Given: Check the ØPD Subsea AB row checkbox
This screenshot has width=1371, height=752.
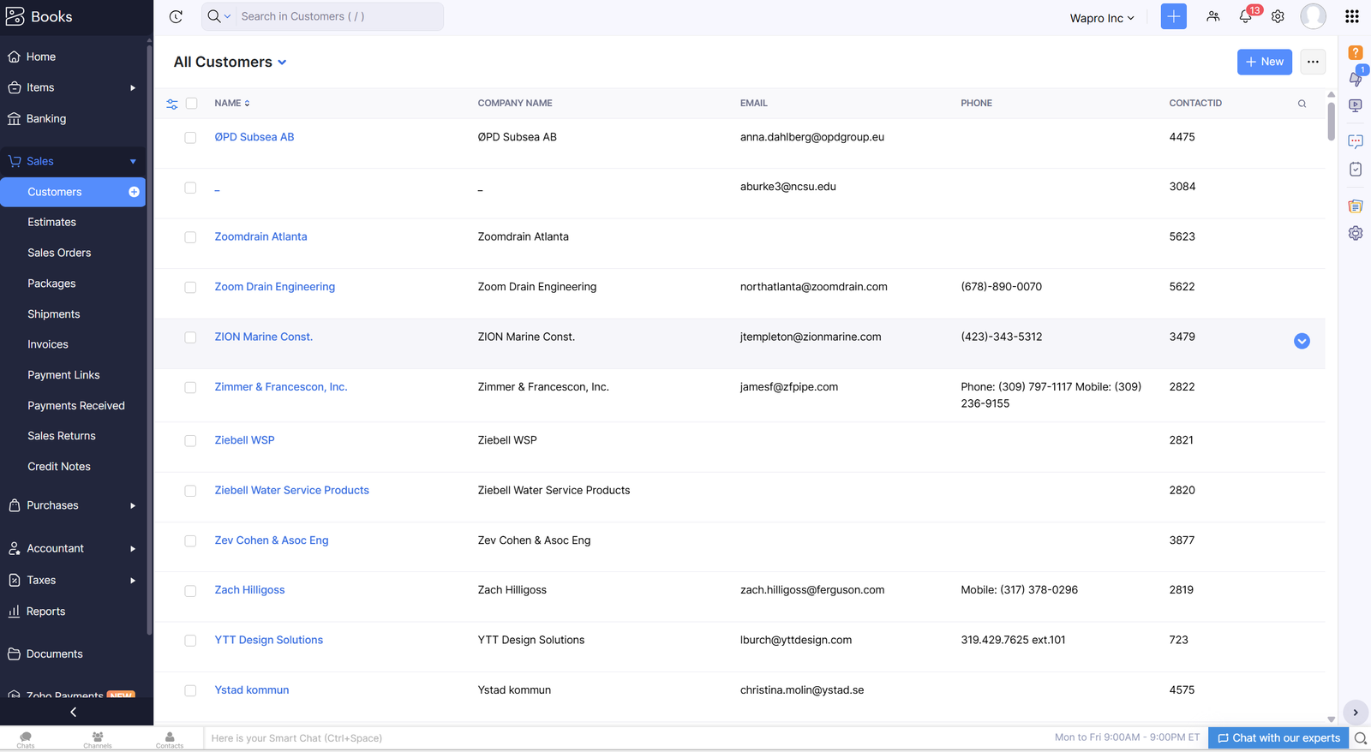Looking at the screenshot, I should tap(190, 137).
